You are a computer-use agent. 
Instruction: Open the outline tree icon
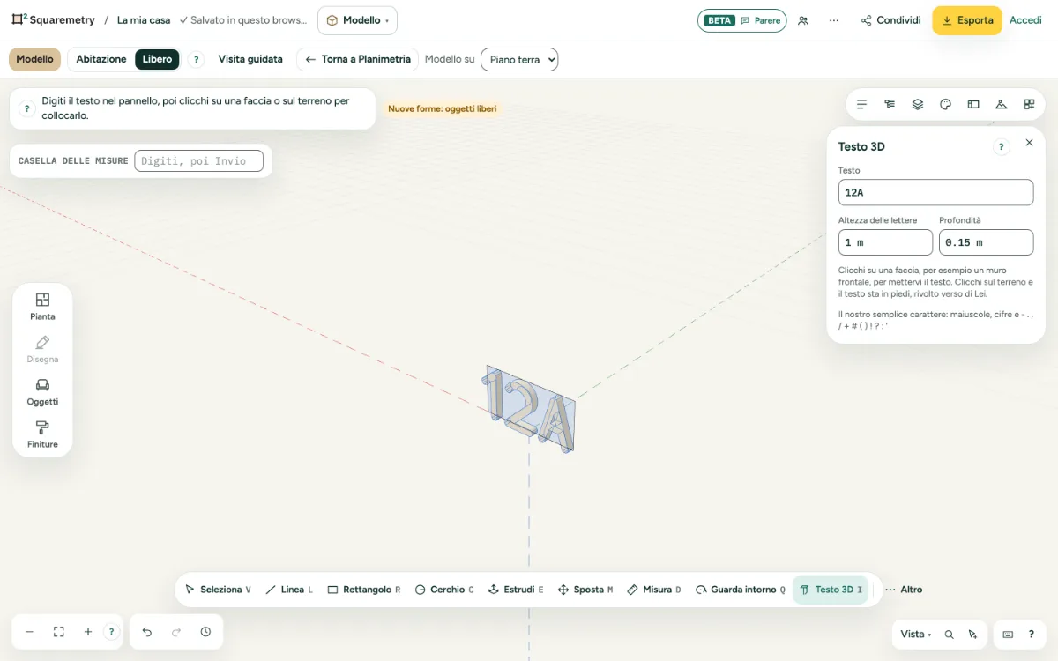(890, 104)
